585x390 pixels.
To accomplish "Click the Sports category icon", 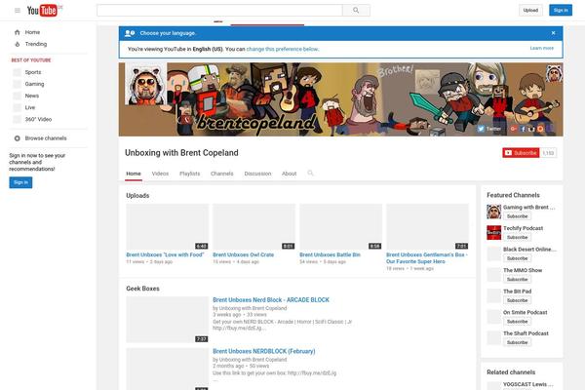I will tap(18, 72).
